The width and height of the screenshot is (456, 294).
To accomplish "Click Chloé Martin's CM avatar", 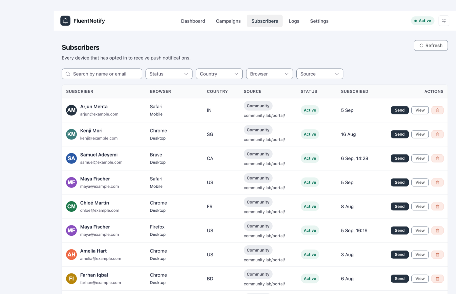I will click(71, 206).
